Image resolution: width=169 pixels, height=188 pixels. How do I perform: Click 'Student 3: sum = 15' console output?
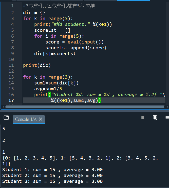29,181
